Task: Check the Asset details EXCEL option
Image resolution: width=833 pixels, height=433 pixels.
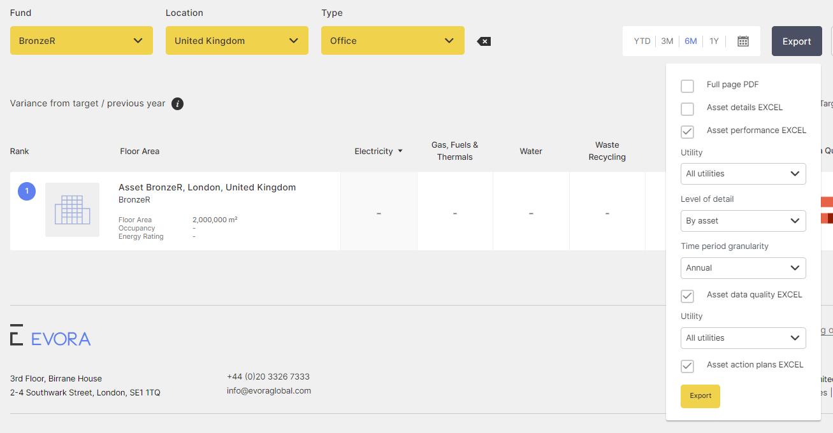Action: click(x=687, y=109)
